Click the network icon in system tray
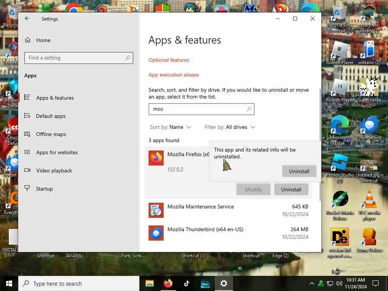 330,283
